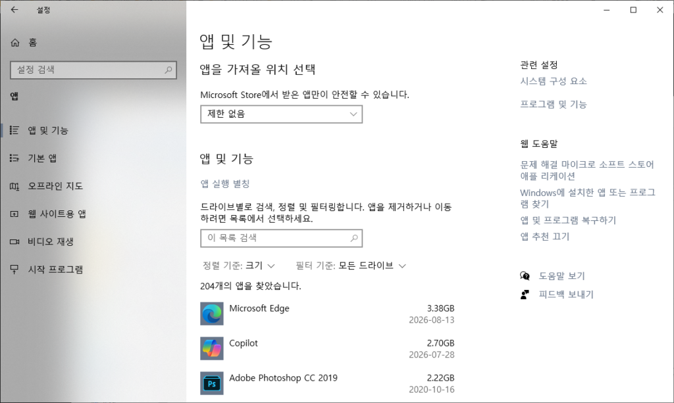Select the Microsoft Edge app name
This screenshot has height=403, width=674.
click(x=259, y=308)
